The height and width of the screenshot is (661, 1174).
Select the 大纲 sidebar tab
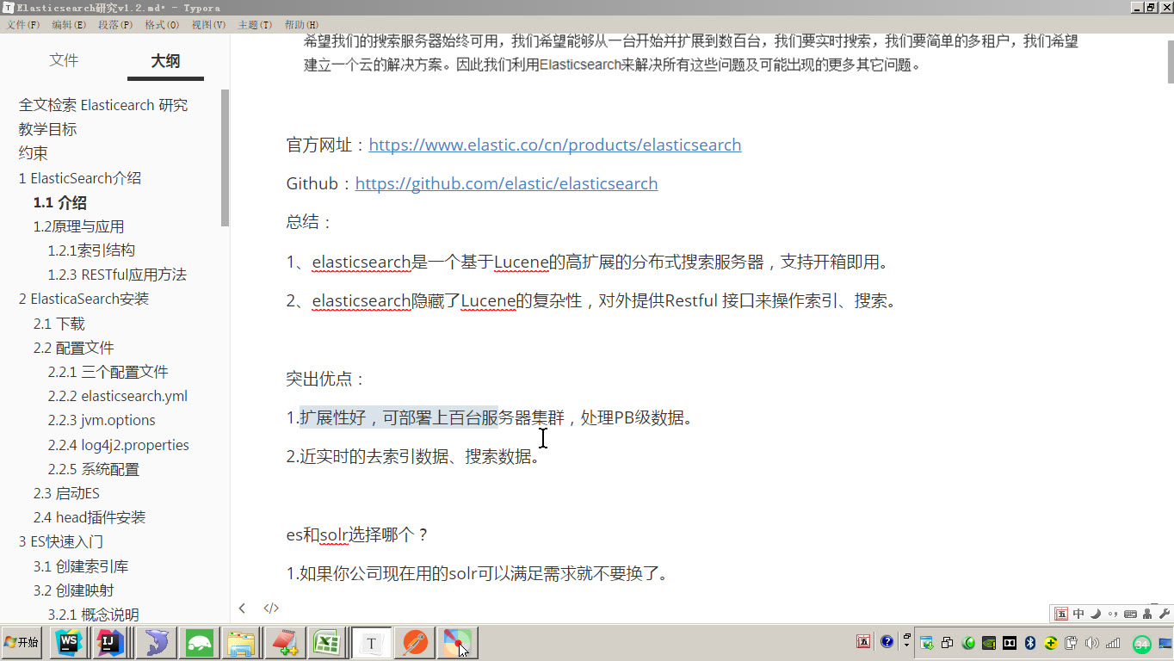165,61
